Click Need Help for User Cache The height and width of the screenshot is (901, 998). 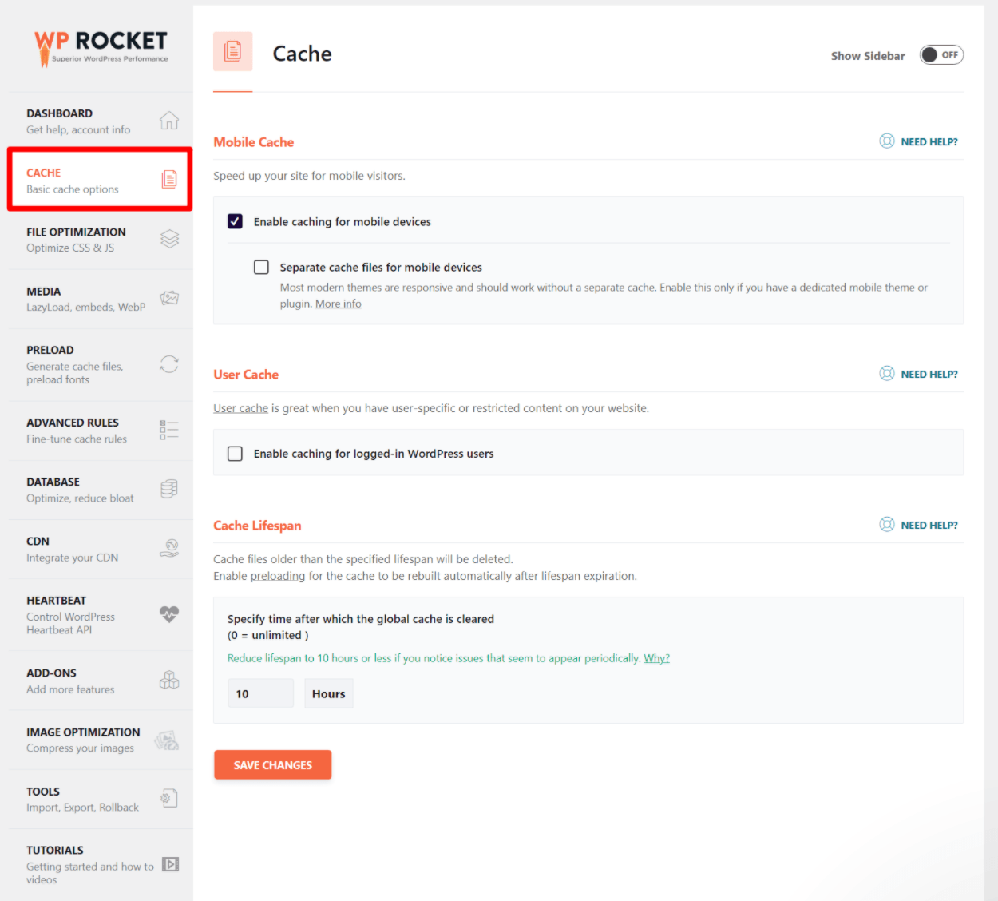point(929,374)
